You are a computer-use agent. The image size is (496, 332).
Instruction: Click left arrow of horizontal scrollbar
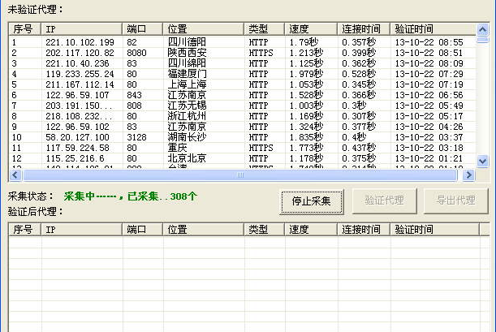click(15, 175)
